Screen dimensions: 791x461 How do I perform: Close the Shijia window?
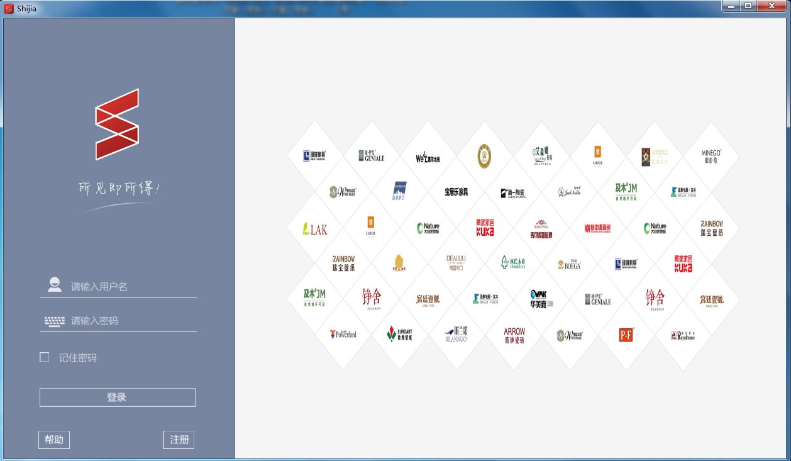(x=772, y=6)
